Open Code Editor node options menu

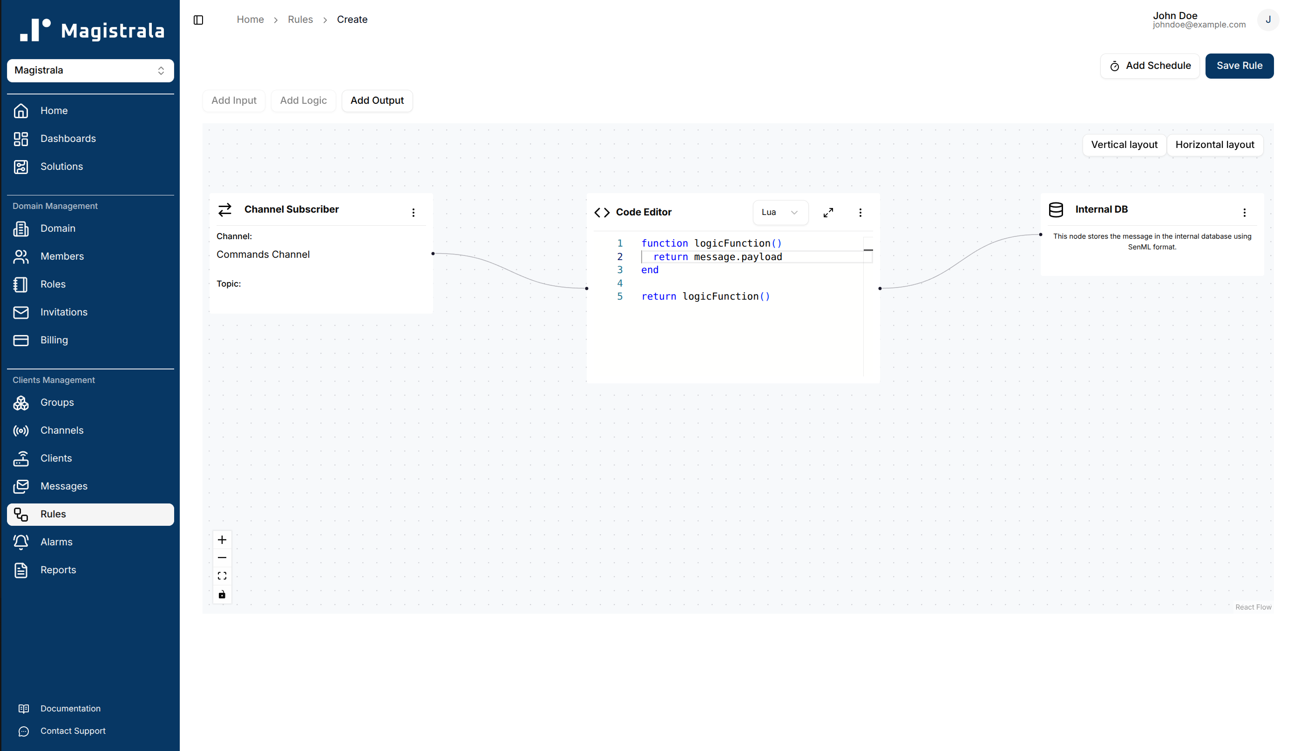pyautogui.click(x=860, y=212)
